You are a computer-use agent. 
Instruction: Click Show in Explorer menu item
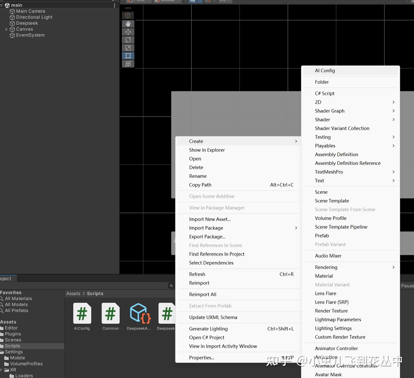pyautogui.click(x=207, y=150)
